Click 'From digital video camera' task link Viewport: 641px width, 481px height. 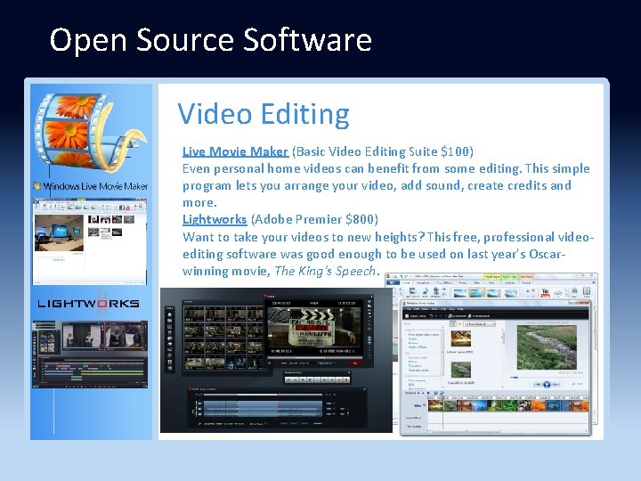coord(424,335)
